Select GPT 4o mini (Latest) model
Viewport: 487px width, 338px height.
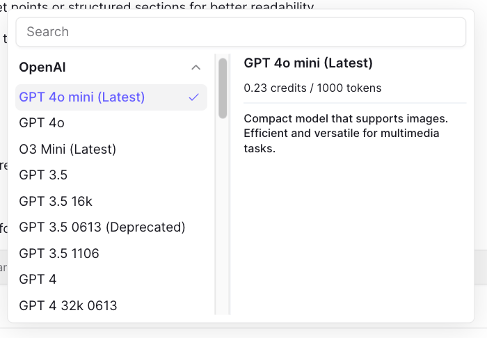pyautogui.click(x=111, y=97)
